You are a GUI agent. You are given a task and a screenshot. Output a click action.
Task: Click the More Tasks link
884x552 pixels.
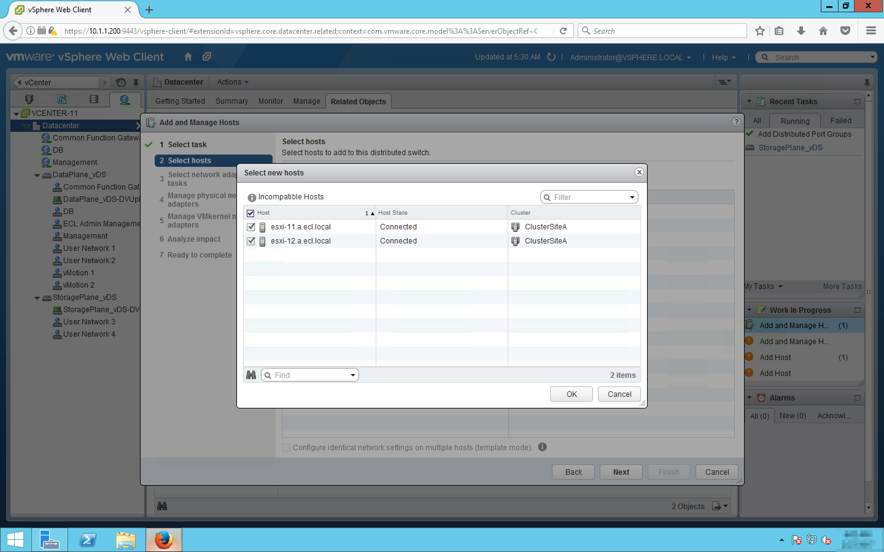click(x=842, y=287)
